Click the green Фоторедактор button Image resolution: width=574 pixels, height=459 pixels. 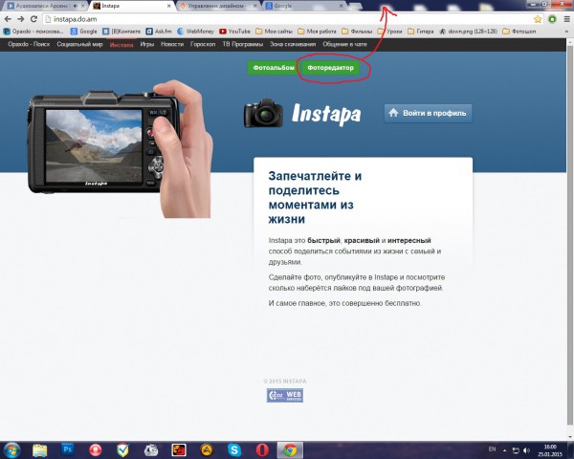coord(331,68)
